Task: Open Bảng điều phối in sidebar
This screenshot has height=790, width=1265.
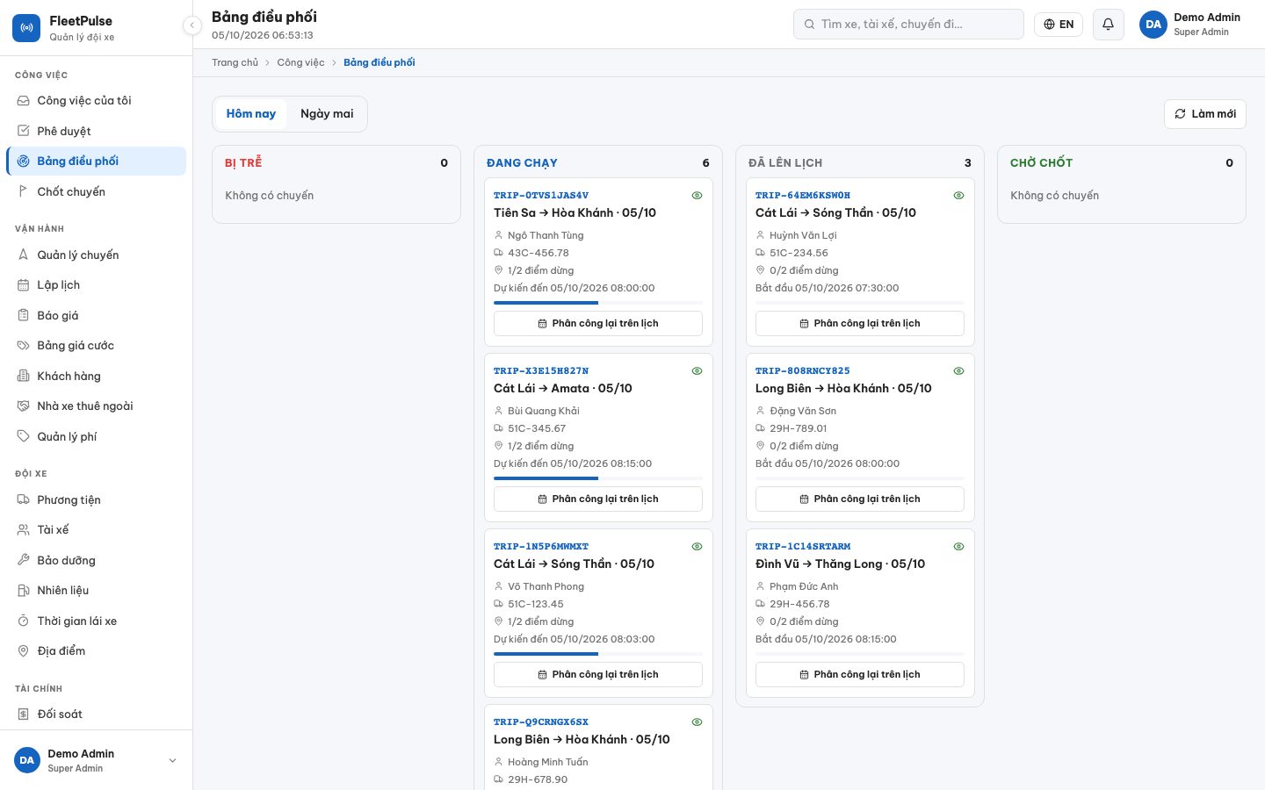Action: (x=97, y=162)
